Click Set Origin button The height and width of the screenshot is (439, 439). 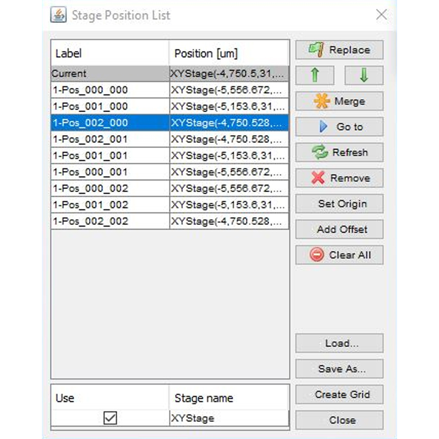point(339,204)
